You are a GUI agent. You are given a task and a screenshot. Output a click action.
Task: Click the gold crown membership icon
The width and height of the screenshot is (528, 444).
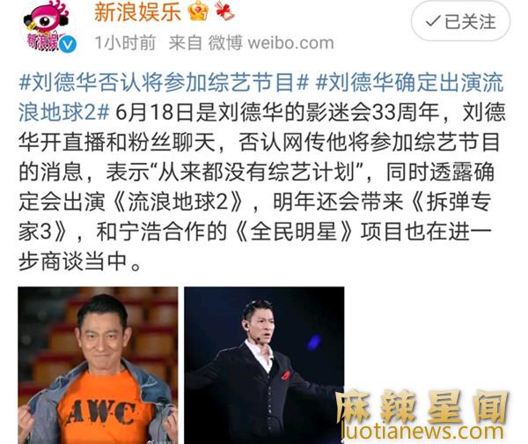[198, 11]
